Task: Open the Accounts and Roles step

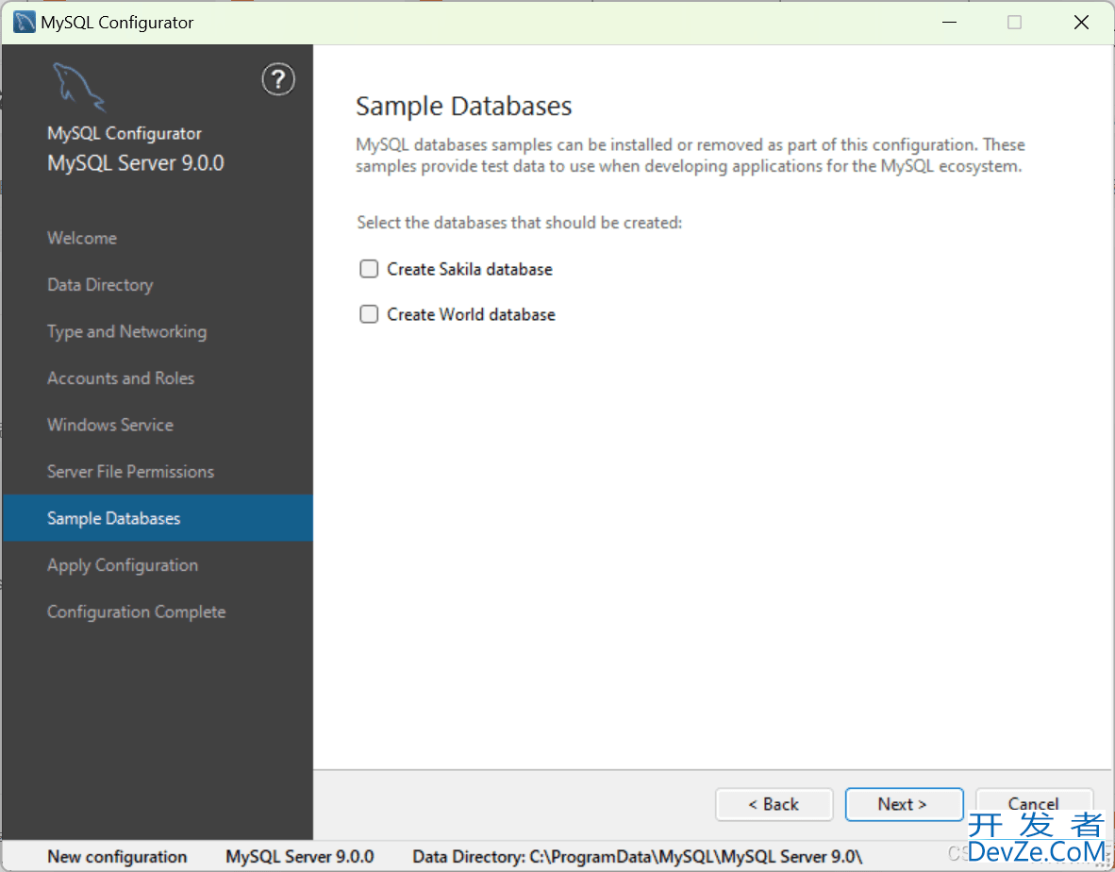Action: pyautogui.click(x=121, y=378)
